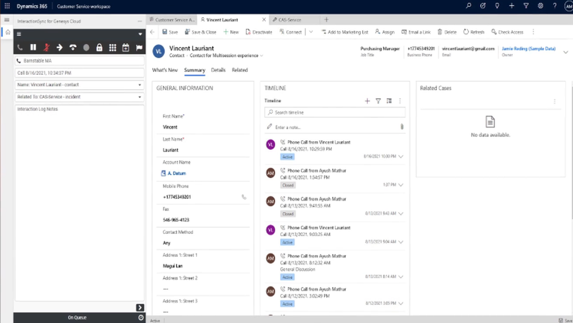Expand the Connect dropdown chevron
The image size is (573, 323).
click(x=311, y=32)
